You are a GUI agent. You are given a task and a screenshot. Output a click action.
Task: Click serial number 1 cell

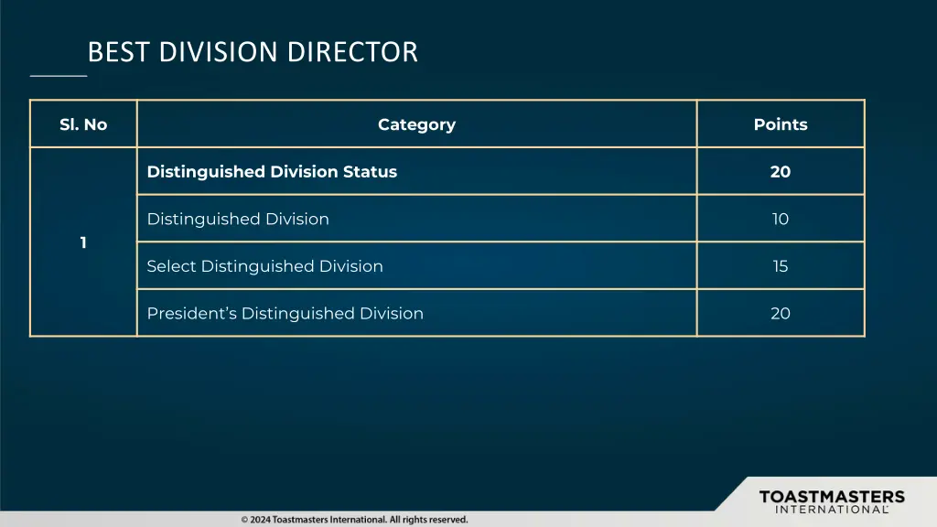point(83,242)
